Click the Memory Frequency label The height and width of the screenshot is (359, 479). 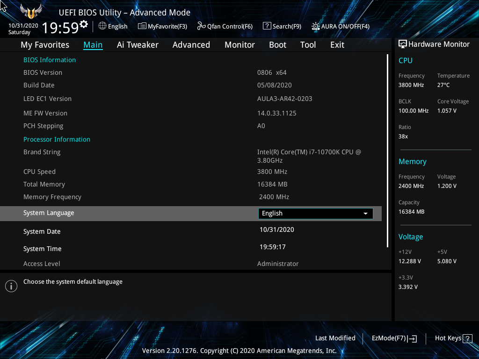tap(52, 197)
